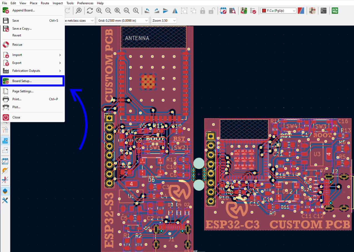Viewport: 354px width, 252px height.
Task: Toggle zone outline display mode
Action: 5,150
